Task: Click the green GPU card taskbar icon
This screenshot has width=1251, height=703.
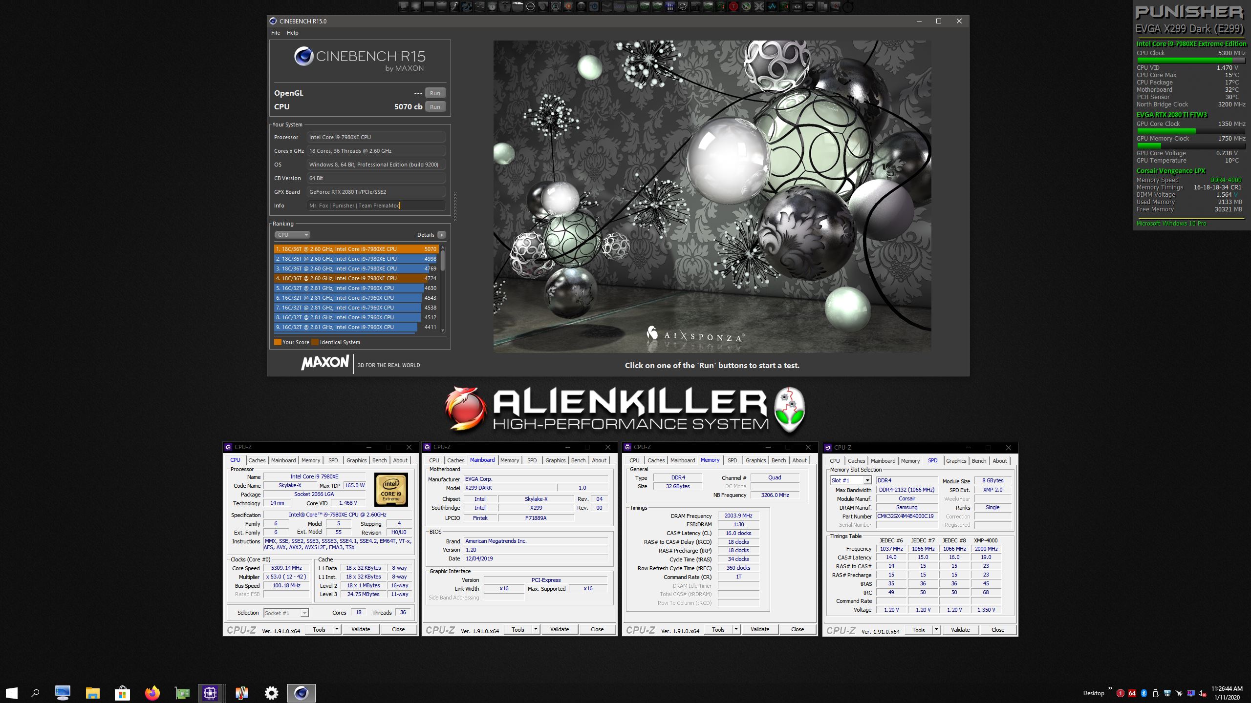Action: click(x=182, y=693)
